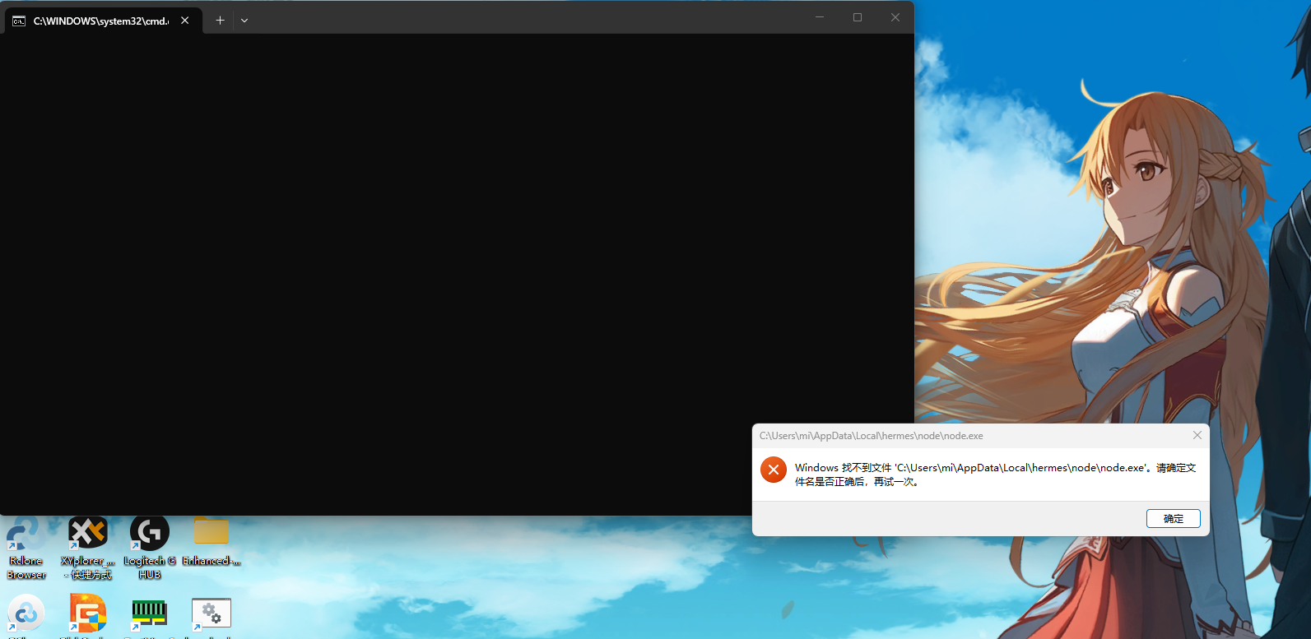Select the white circular cloud shortcut icon
The height and width of the screenshot is (639, 1311).
[x=26, y=614]
